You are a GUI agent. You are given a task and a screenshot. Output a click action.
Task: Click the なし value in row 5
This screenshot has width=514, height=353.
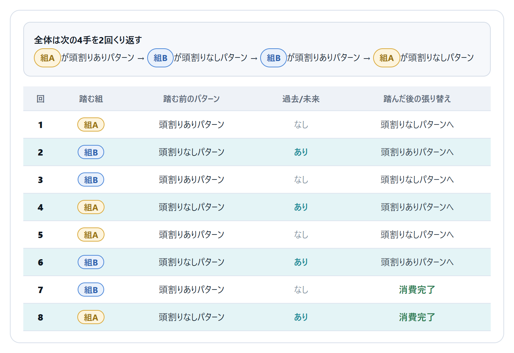pos(301,235)
